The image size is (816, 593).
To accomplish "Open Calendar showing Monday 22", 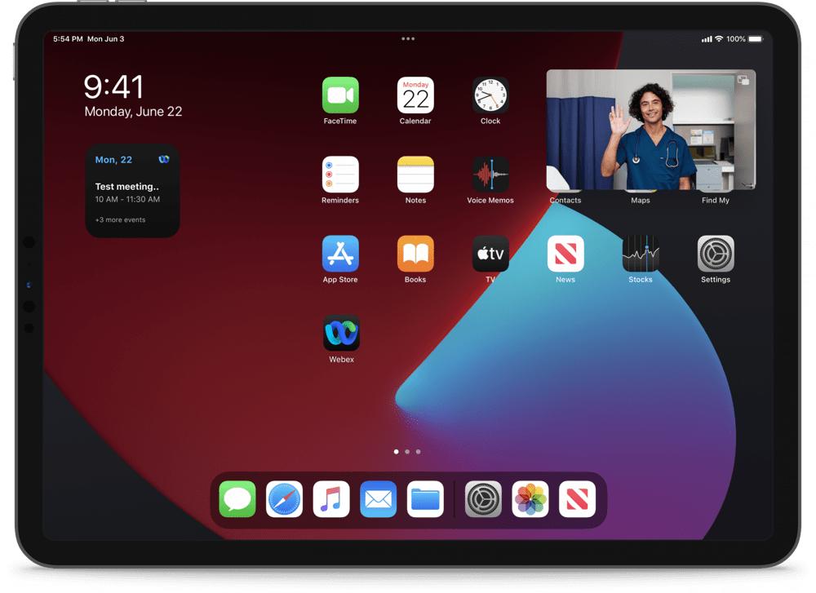I will click(415, 95).
